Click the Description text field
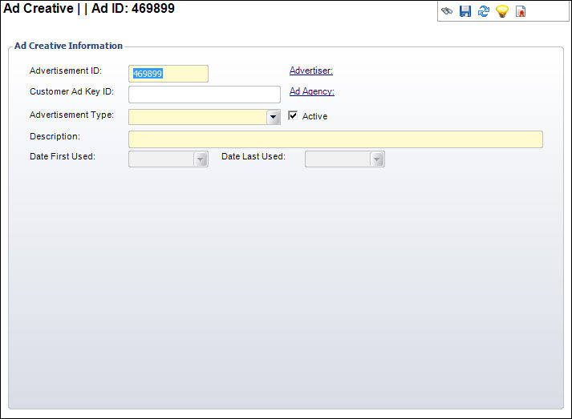 (x=335, y=139)
